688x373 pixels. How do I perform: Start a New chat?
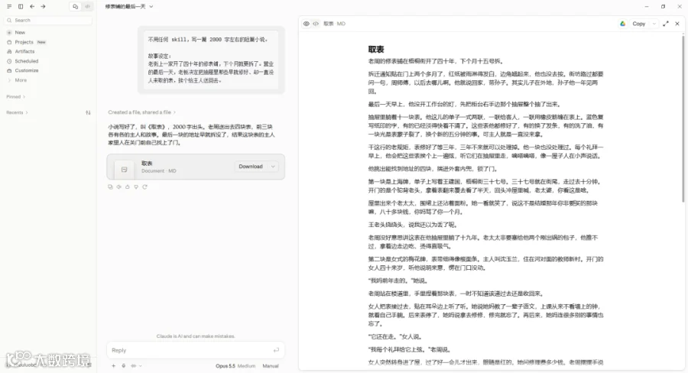20,32
